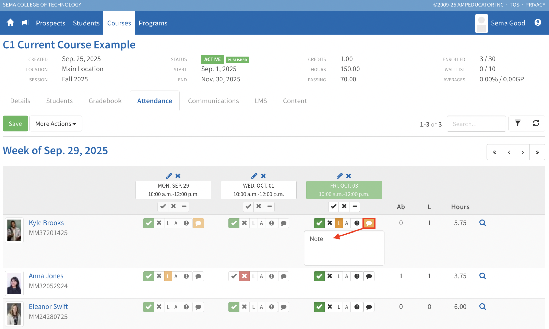The image size is (549, 329).
Task: Open the Programs menu item
Action: [153, 23]
